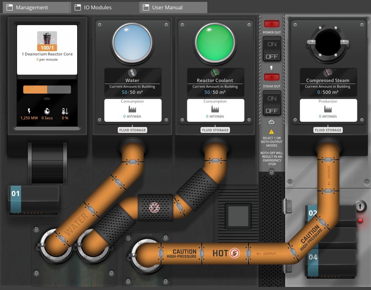Image resolution: width=371 pixels, height=290 pixels.
Task: Open the User Manual tab
Action: 173,7
